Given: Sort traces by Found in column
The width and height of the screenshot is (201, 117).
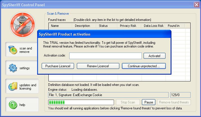Looking at the screenshot, I should pyautogui.click(x=175, y=26).
